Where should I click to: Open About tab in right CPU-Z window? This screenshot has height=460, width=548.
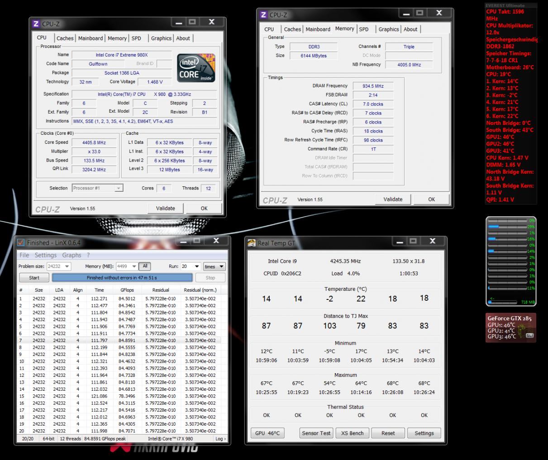410,29
